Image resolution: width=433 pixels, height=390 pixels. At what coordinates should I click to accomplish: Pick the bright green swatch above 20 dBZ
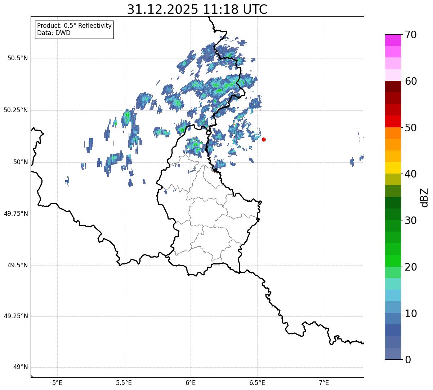point(393,261)
